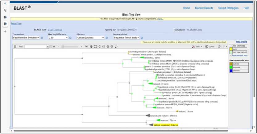Toggle the 'all' checkbox in Find bar

click(x=51, y=47)
